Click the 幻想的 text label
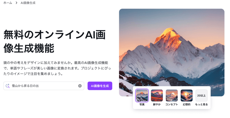This screenshot has width=230, height=118. pos(187,105)
